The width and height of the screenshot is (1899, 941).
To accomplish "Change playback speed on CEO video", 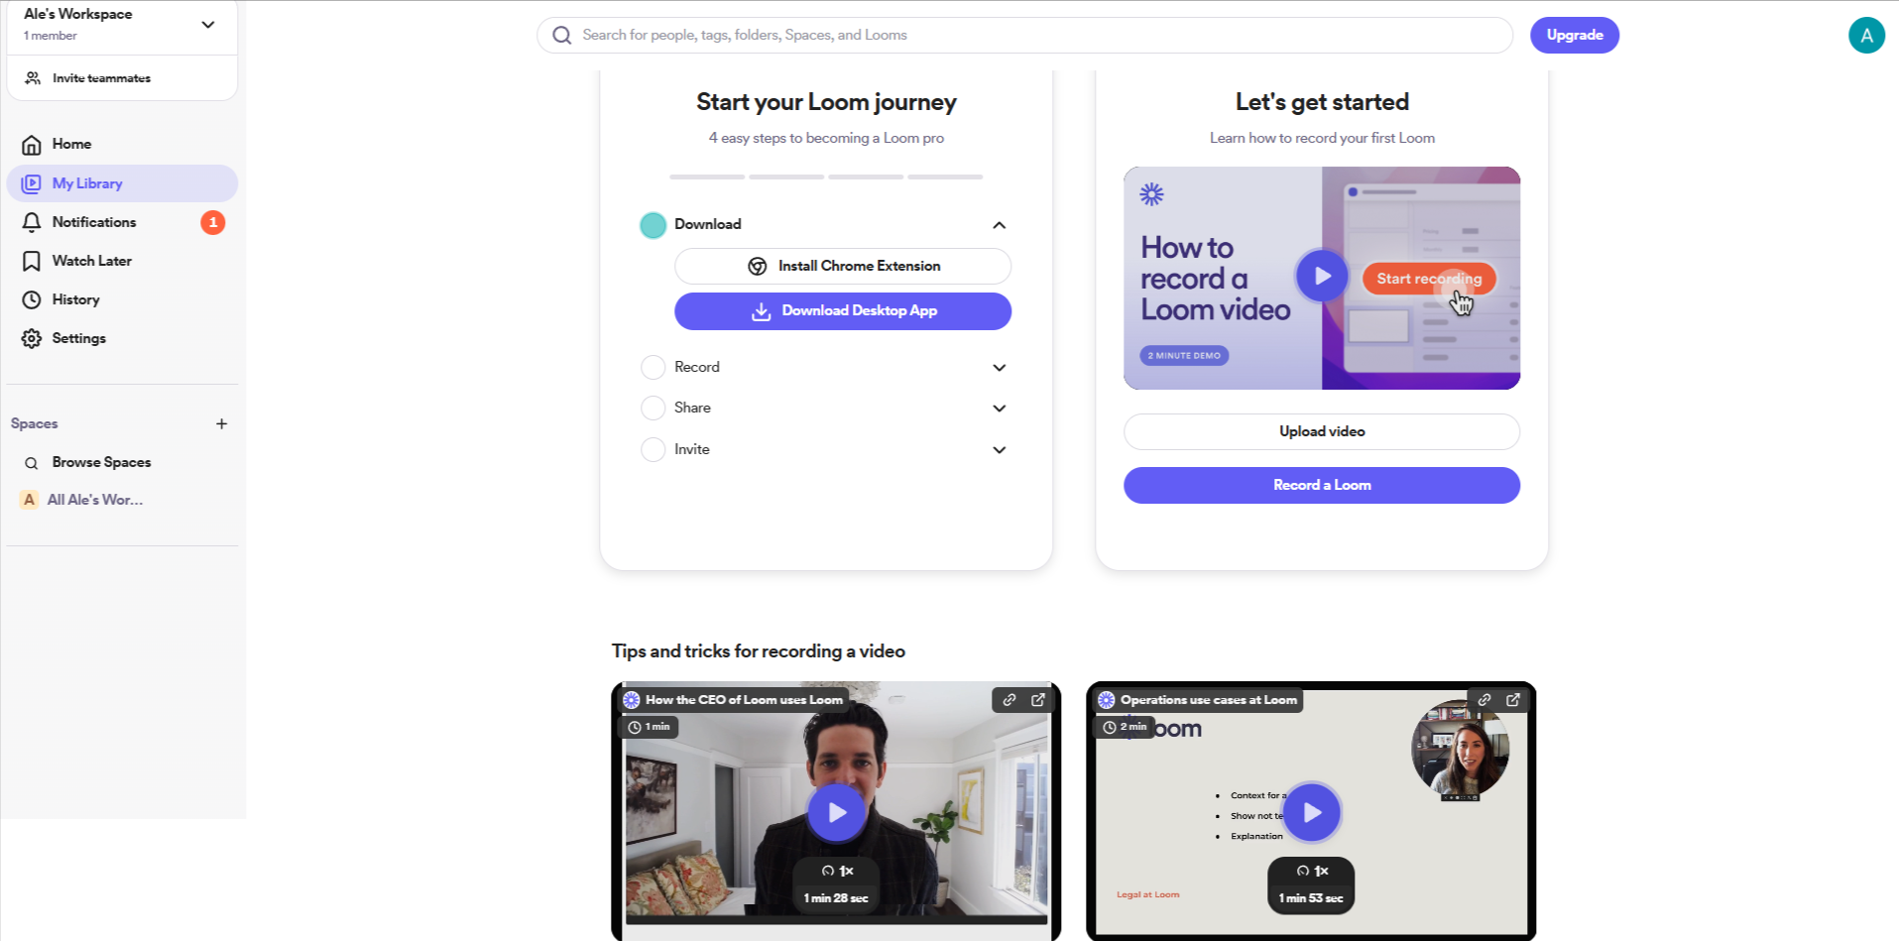I will [x=837, y=871].
